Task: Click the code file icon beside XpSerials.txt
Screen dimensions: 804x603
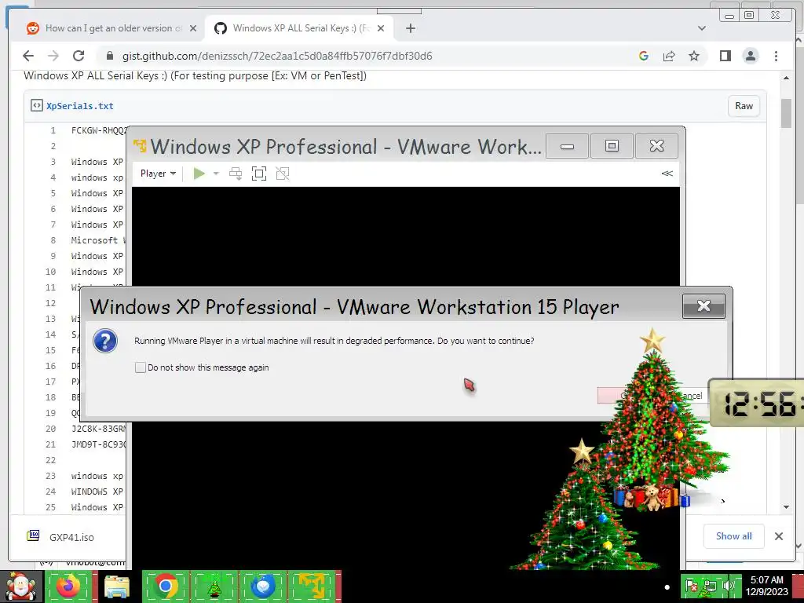Action: click(36, 106)
